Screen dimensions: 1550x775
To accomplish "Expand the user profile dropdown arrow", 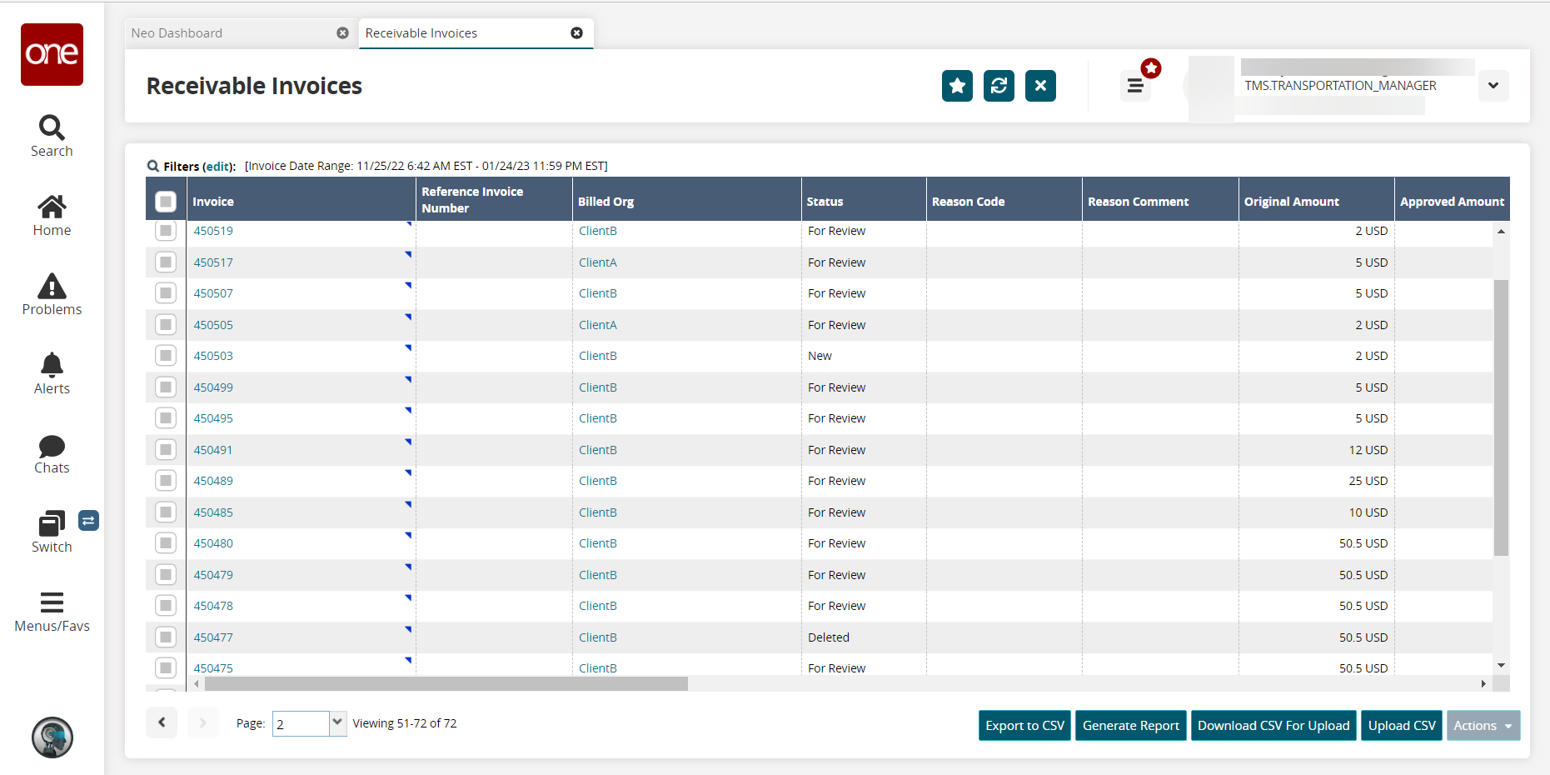I will click(1493, 86).
